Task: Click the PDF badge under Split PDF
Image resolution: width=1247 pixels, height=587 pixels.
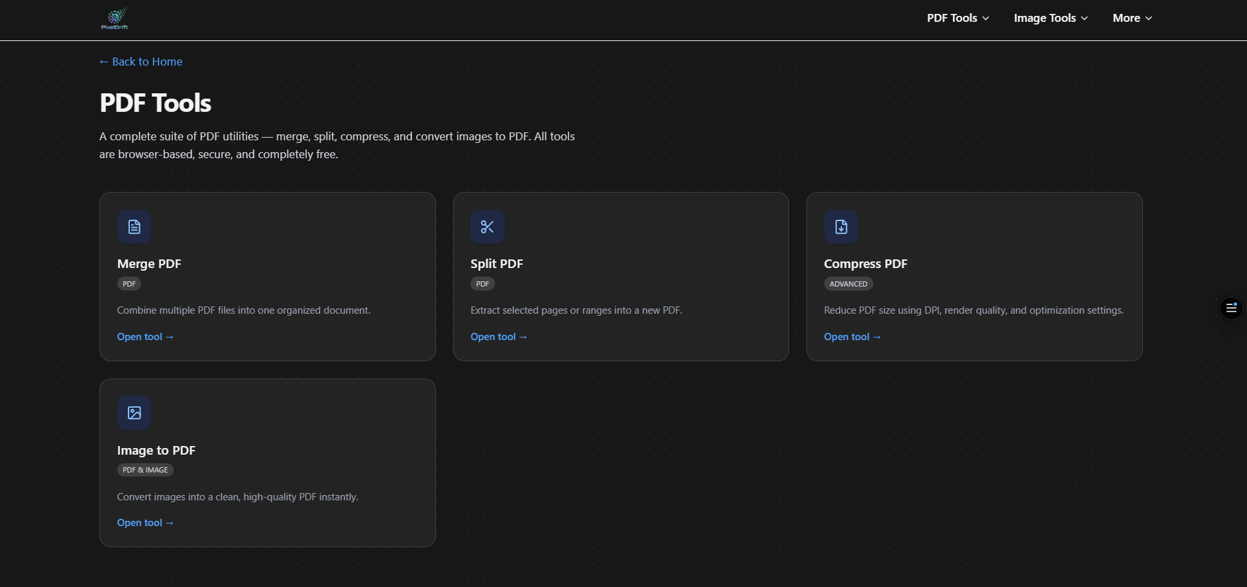Action: tap(482, 284)
